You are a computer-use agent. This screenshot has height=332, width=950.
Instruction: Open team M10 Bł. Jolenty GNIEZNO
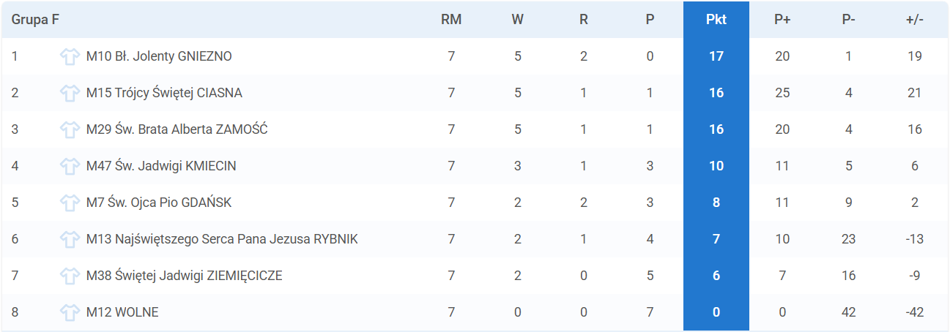click(159, 56)
